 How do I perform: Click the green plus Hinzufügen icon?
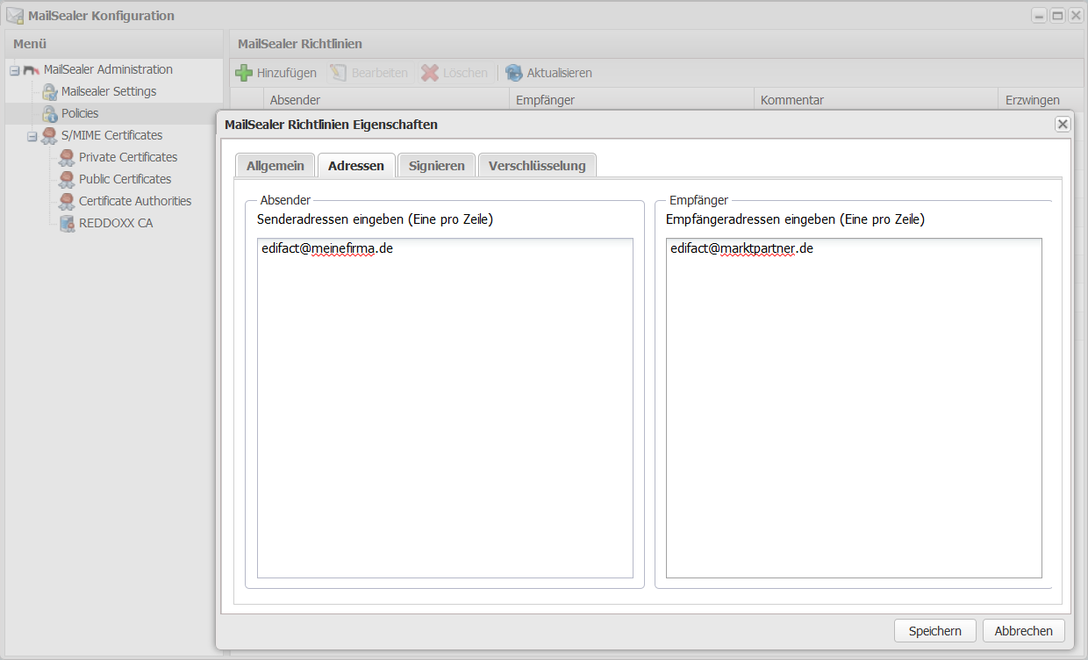tap(244, 73)
